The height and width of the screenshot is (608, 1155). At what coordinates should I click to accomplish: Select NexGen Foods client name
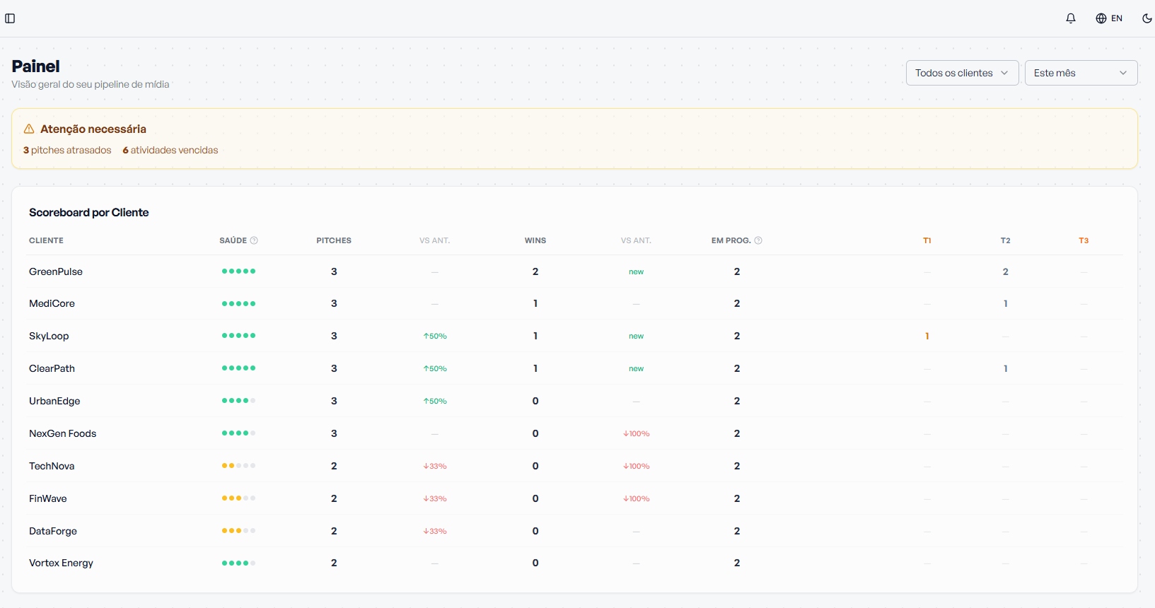[62, 433]
